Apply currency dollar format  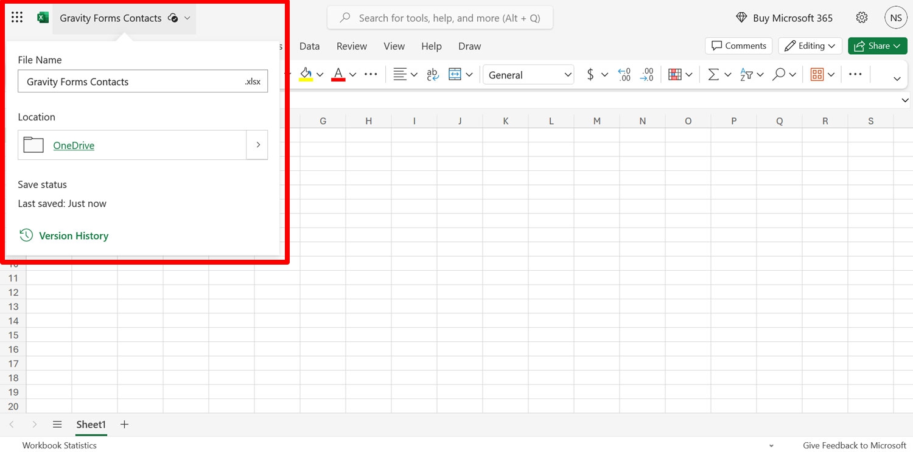[590, 74]
